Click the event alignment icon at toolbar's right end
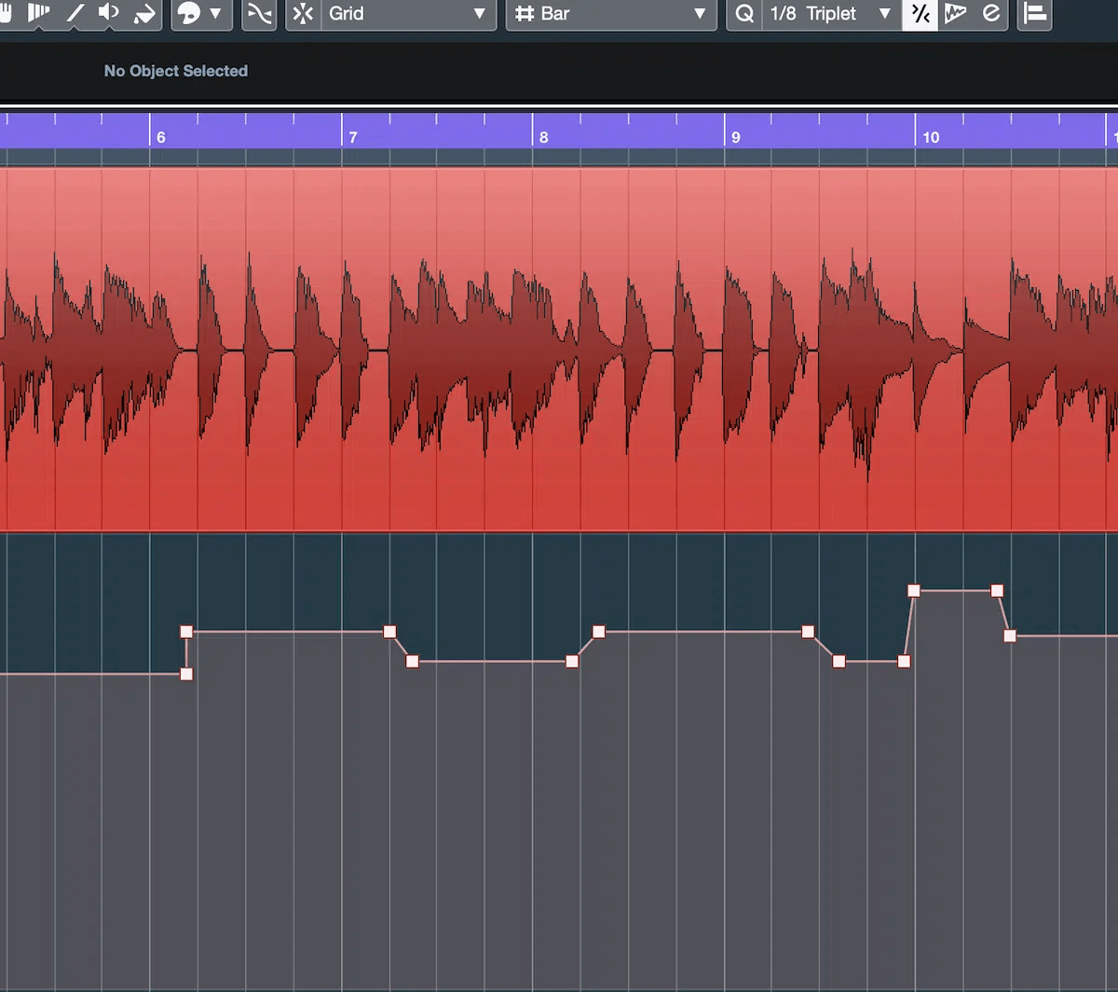Image resolution: width=1118 pixels, height=992 pixels. point(1034,13)
